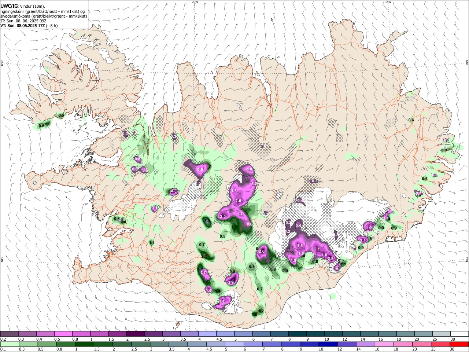The width and height of the screenshot is (469, 352).
Task: Click the '0.2' label under top legend
Action: coord(4,339)
